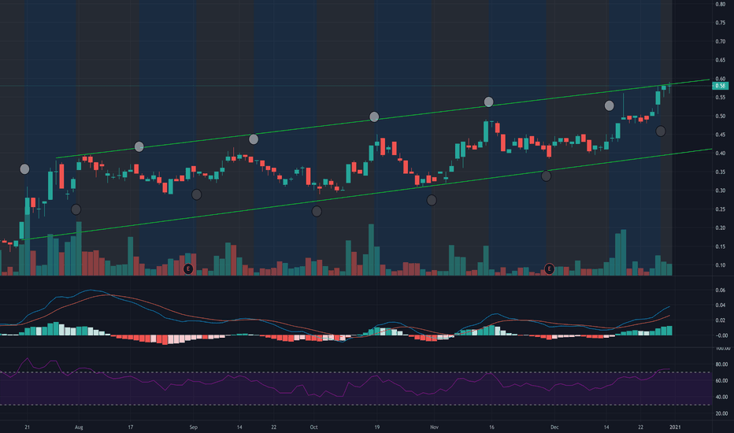Click the MACD axis value 0.06
This screenshot has width=734, height=433.
[x=721, y=291]
